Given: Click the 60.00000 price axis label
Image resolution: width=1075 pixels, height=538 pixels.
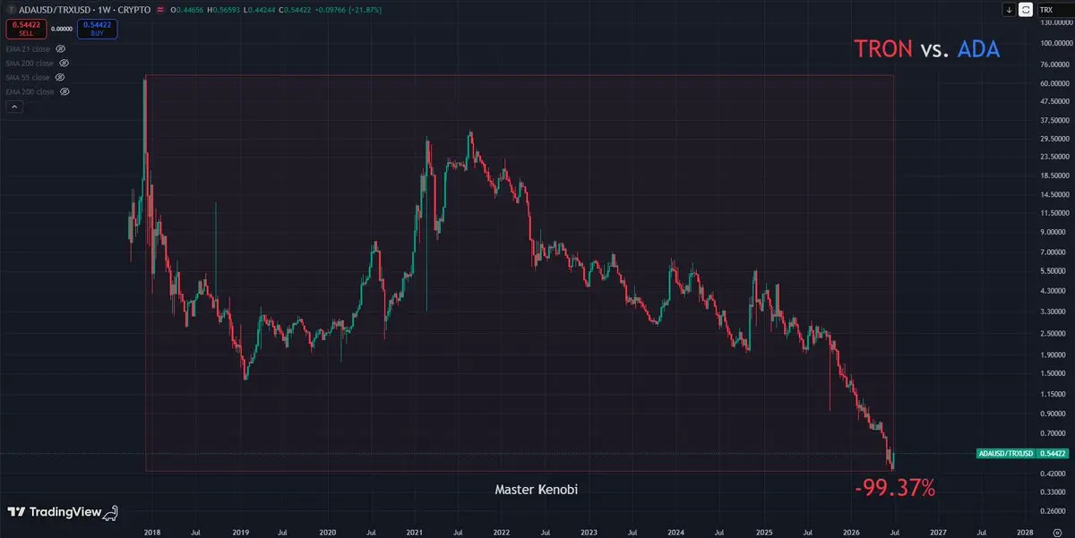Looking at the screenshot, I should (x=1053, y=82).
